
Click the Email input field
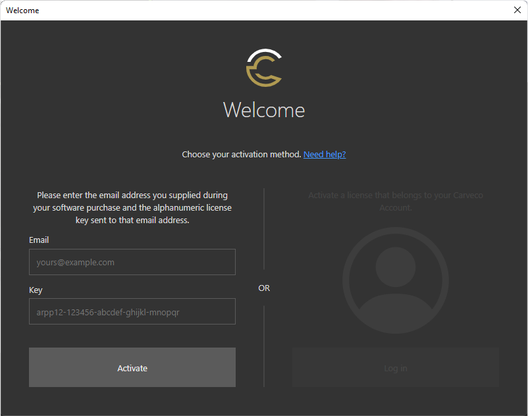click(132, 262)
